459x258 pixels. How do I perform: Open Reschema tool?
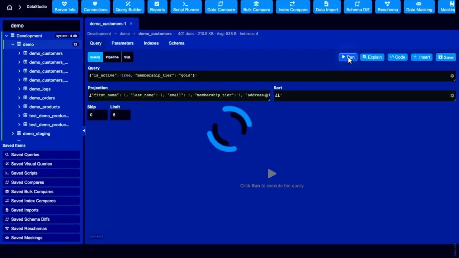[388, 7]
